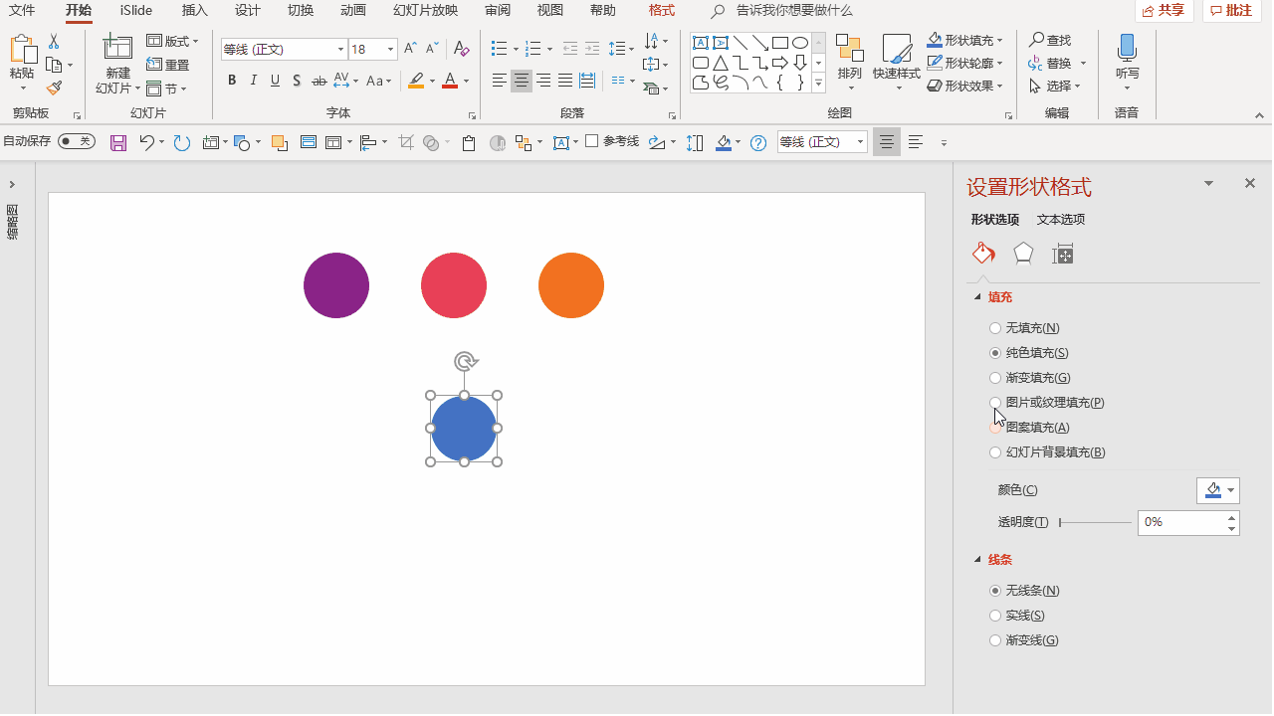Open the Size & Properties icon tab

tap(1063, 255)
